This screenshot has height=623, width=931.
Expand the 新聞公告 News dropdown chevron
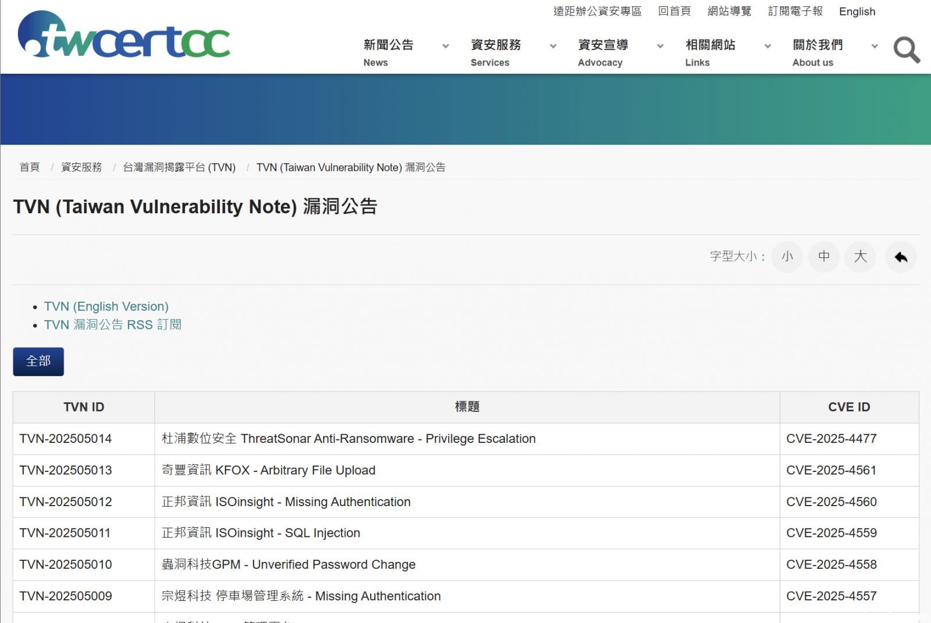click(446, 46)
